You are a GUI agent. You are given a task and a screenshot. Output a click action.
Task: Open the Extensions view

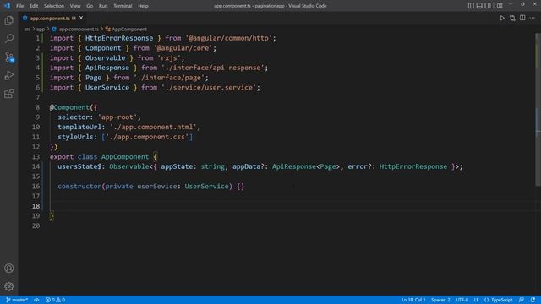9,94
